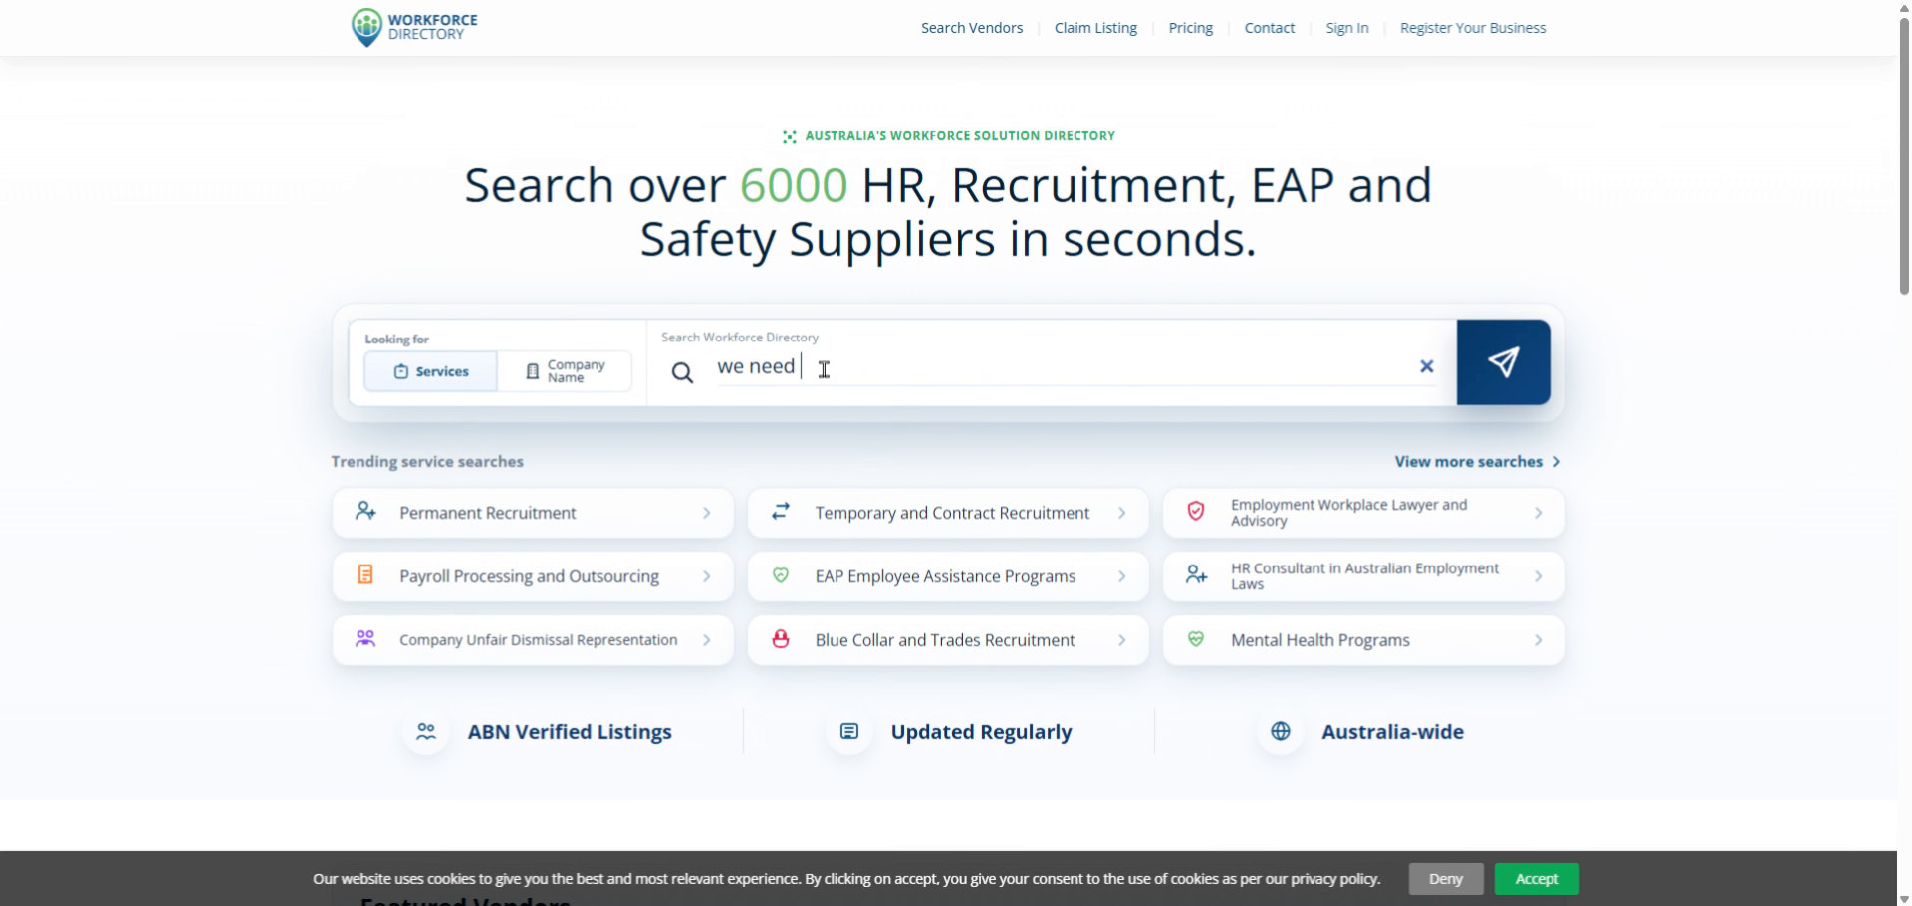Click the EAP Employee Assistance heart-shield icon
Viewport: 1912px width, 906px height.
click(x=781, y=575)
